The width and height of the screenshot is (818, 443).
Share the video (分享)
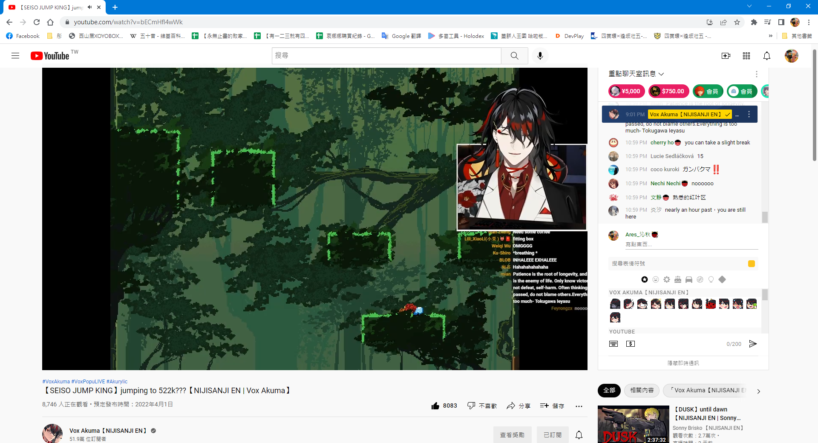[x=518, y=406]
